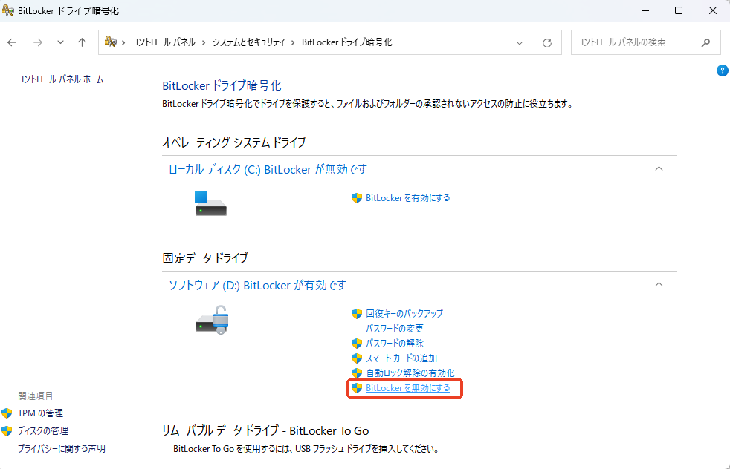Screen dimensions: 730x469
Task: Collapse the 固定データ ドライブ section chevron
Action: [659, 284]
